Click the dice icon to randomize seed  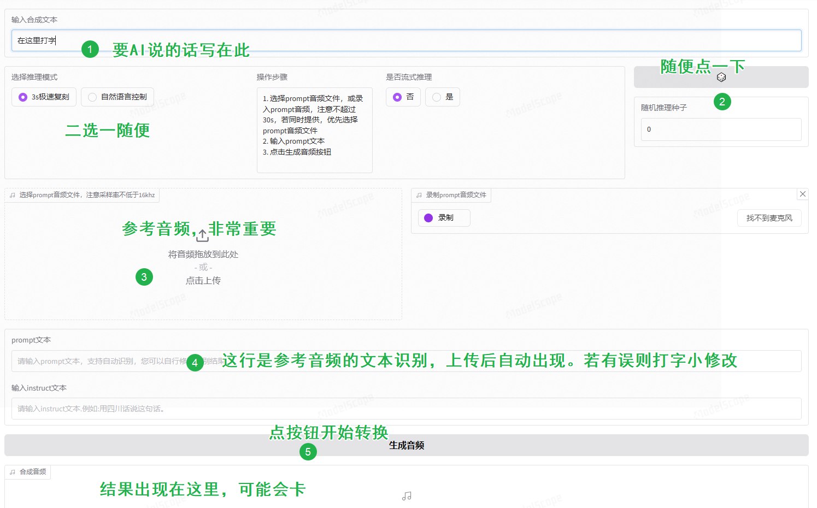click(x=721, y=78)
